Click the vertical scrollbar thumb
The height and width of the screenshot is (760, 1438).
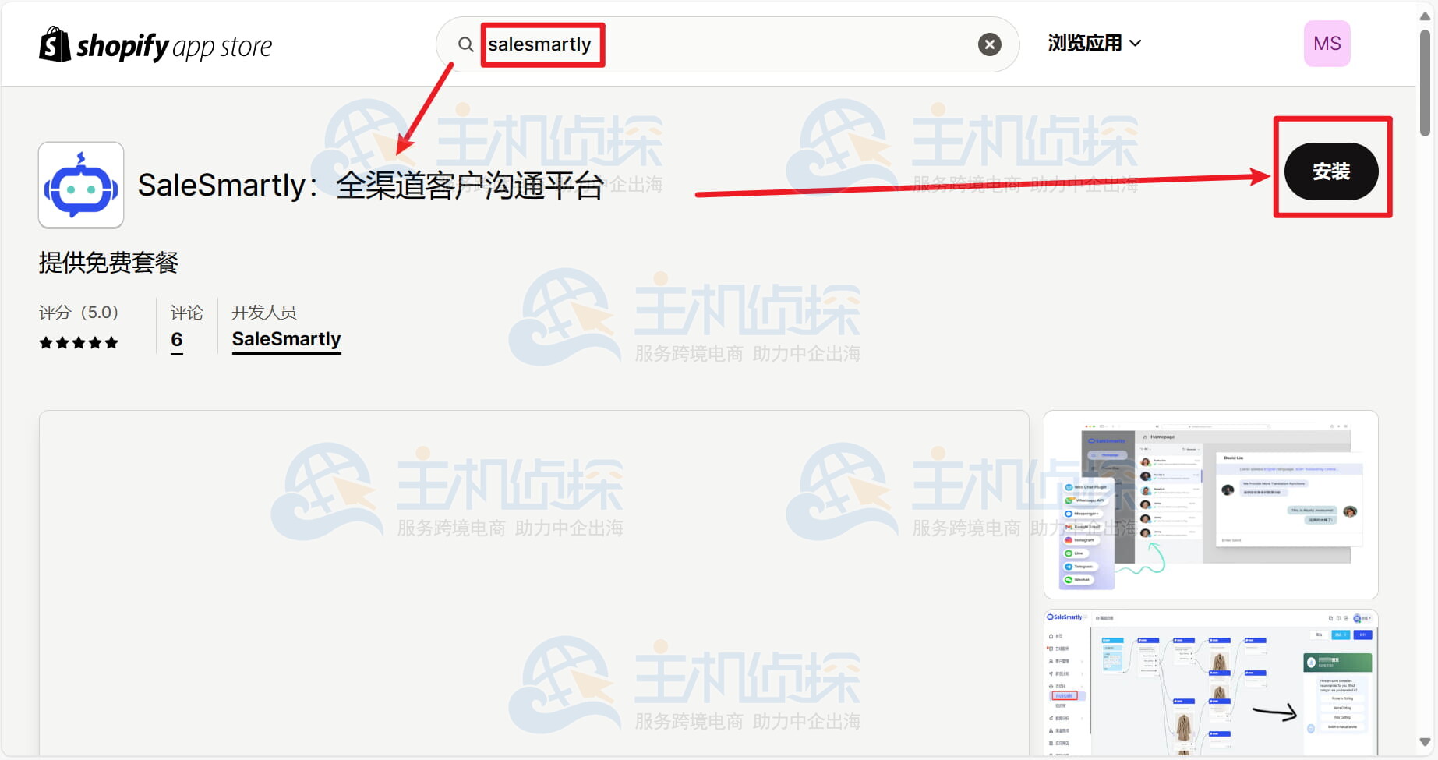[x=1425, y=83]
